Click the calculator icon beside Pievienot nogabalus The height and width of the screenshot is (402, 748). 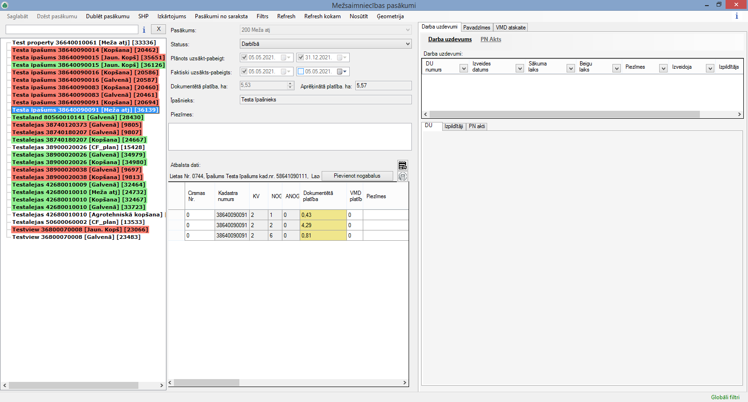pyautogui.click(x=403, y=176)
